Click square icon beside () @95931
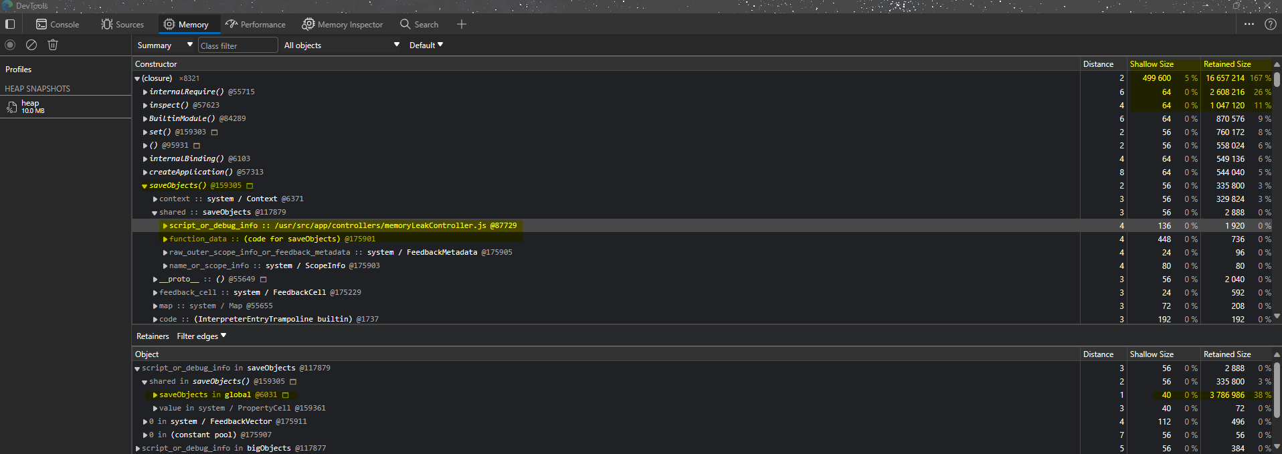1282x454 pixels. tap(197, 146)
